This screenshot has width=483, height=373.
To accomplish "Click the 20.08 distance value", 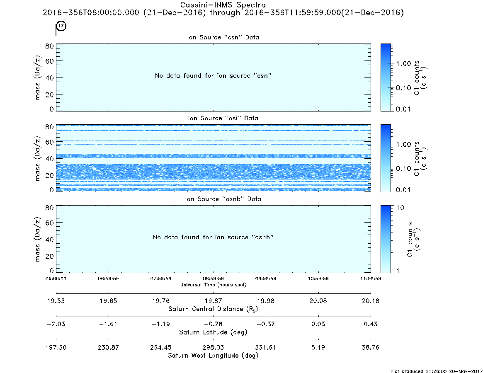I will (x=318, y=301).
